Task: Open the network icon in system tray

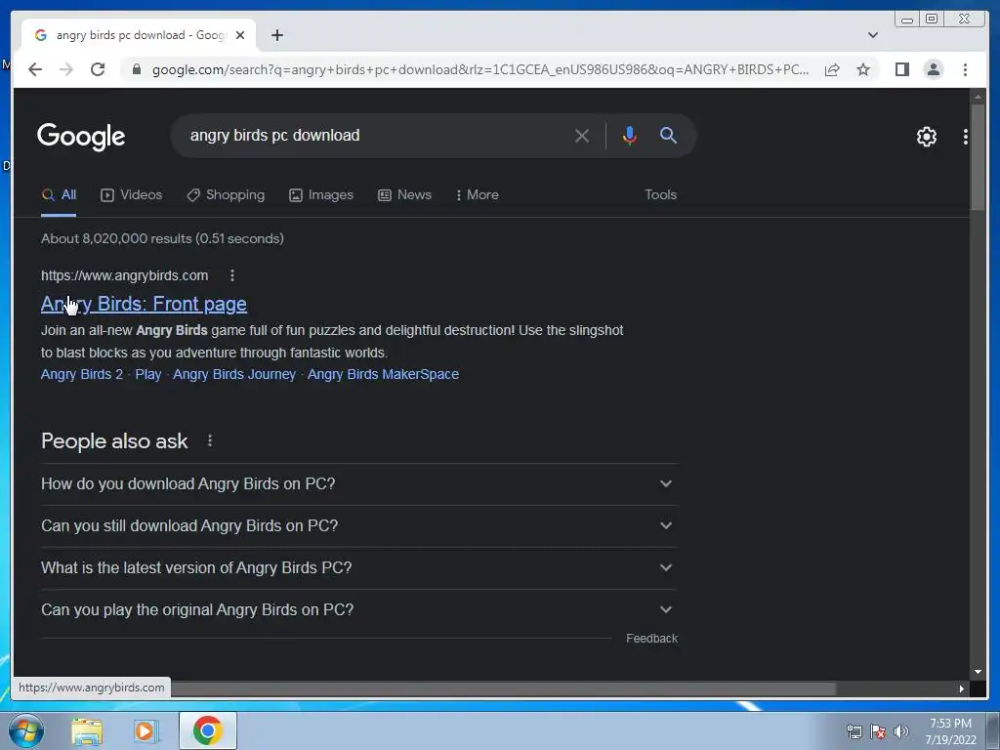Action: pos(854,731)
